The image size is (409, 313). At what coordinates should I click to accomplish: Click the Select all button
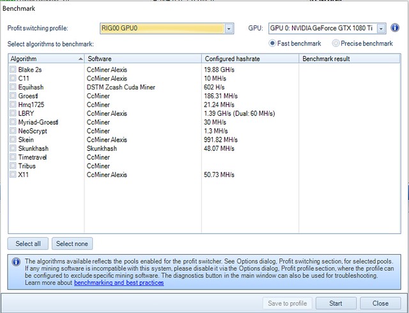[x=28, y=243]
